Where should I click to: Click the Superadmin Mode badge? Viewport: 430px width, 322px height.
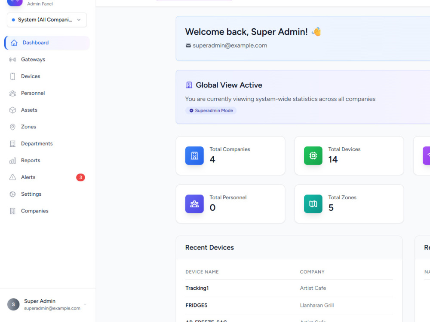coord(211,111)
